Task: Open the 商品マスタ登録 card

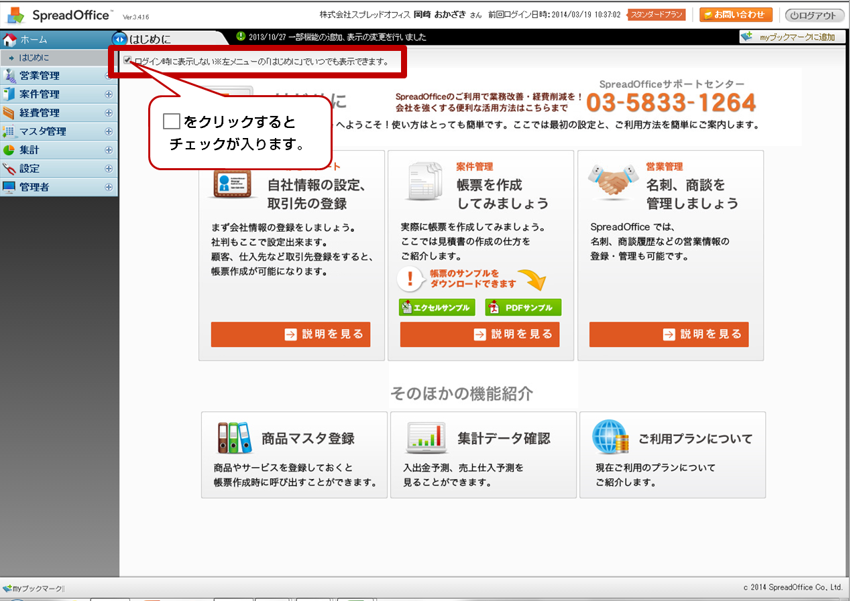Action: click(294, 455)
